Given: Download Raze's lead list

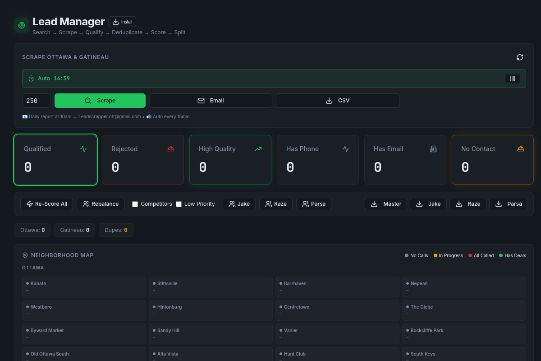Looking at the screenshot, I should click(x=468, y=204).
